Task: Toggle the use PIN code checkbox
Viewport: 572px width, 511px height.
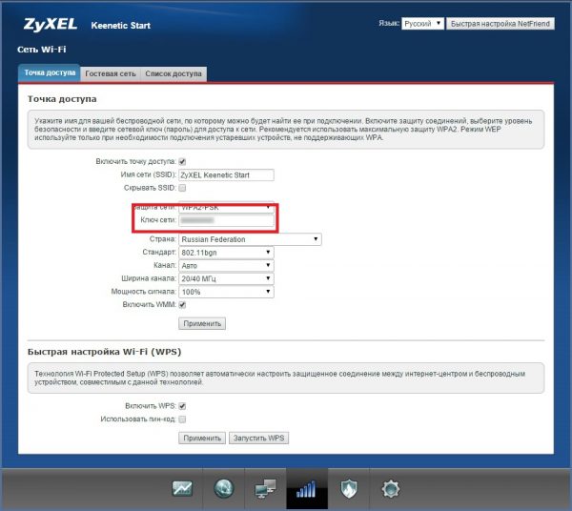Action: click(182, 419)
